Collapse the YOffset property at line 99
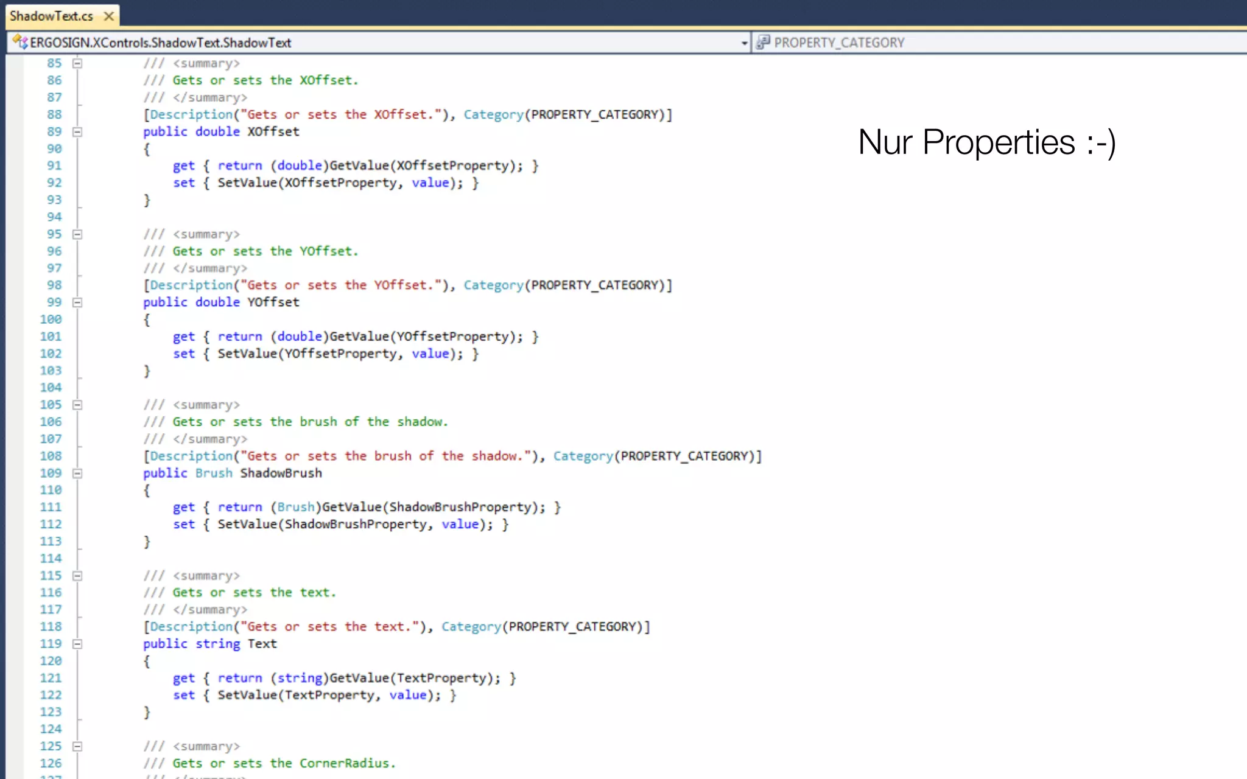This screenshot has height=779, width=1247. [77, 302]
